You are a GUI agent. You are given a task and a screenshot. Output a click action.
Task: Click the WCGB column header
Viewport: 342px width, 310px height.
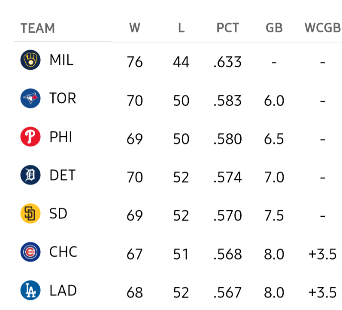pyautogui.click(x=322, y=28)
